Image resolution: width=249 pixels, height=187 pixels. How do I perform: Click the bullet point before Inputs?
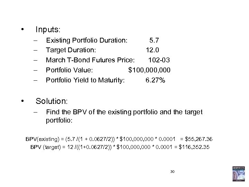tap(22, 28)
